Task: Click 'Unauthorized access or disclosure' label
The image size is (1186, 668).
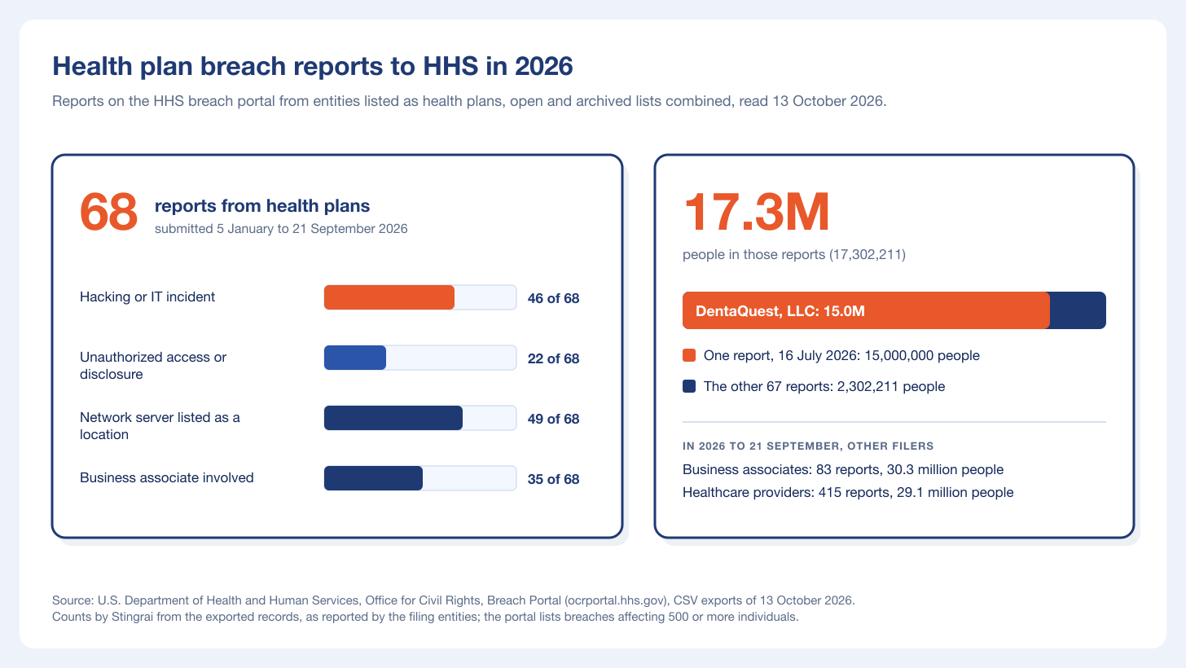Action: [x=153, y=366]
